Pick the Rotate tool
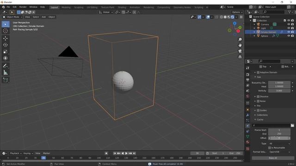 point(6,45)
